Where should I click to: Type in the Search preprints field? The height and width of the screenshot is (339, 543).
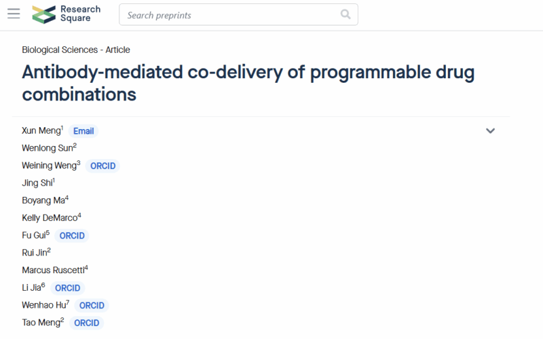click(x=231, y=14)
